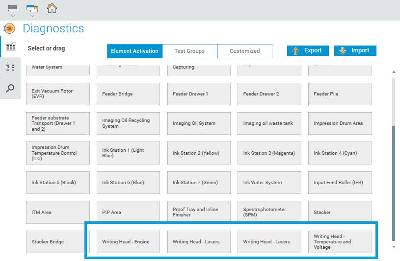Viewport: 400px width, 261px height.
Task: Click the Stacker tile
Action: click(x=340, y=212)
